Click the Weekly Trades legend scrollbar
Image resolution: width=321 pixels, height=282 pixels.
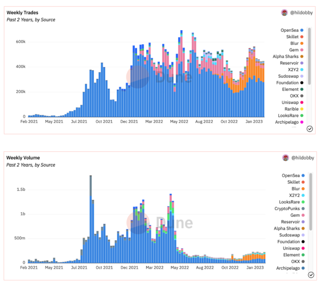click(x=309, y=56)
